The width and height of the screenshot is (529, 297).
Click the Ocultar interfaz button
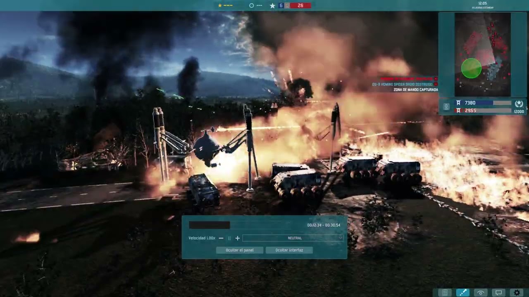[x=289, y=250]
